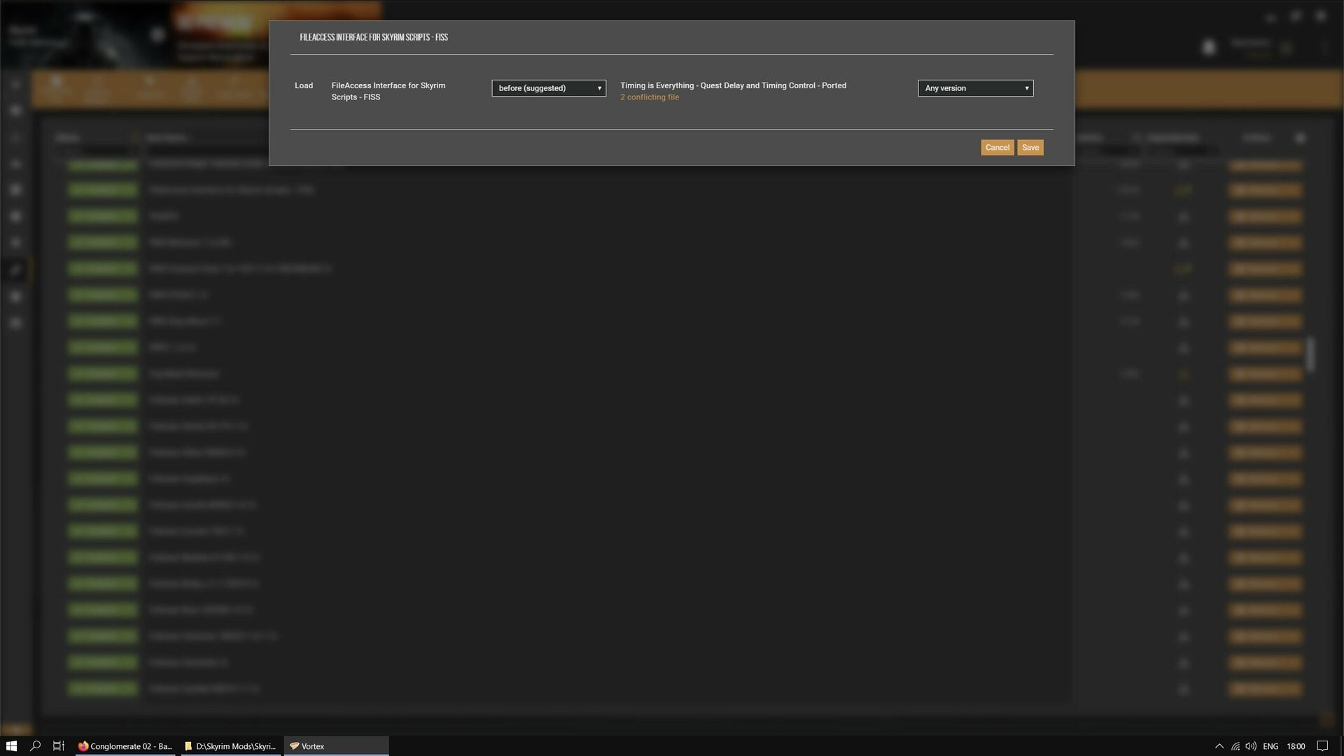Open Windows search from the taskbar
Image resolution: width=1344 pixels, height=756 pixels.
coord(35,746)
